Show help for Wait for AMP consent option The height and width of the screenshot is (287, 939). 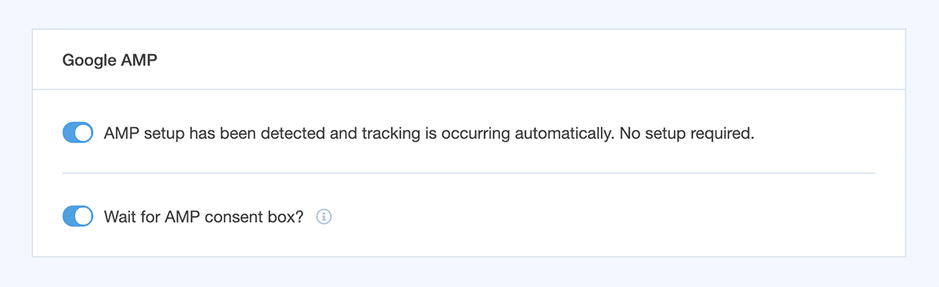tap(324, 217)
